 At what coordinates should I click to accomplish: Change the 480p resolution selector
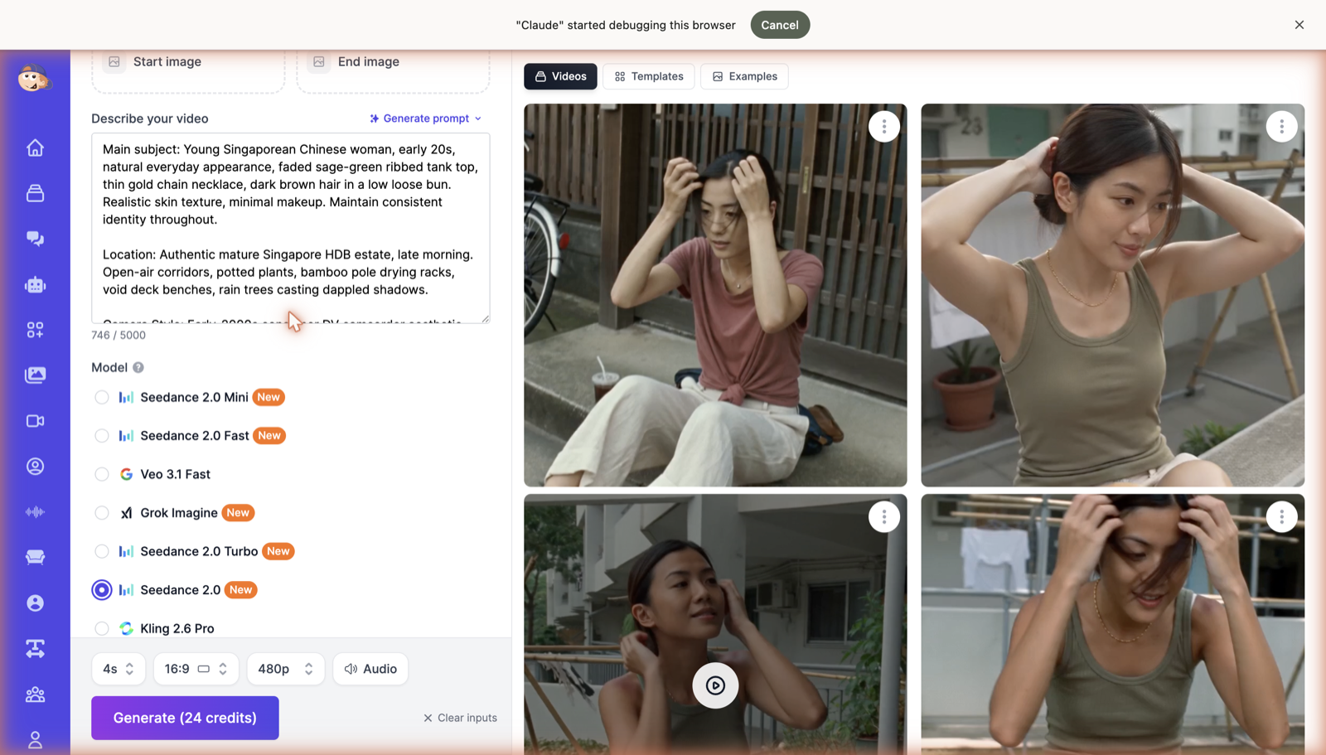pos(285,669)
